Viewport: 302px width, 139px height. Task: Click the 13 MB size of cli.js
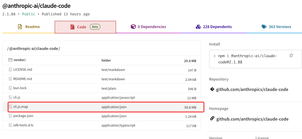192,98
